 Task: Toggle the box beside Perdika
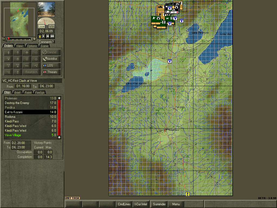[55, 107]
